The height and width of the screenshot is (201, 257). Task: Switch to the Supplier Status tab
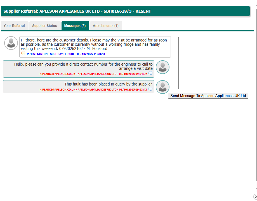44,26
